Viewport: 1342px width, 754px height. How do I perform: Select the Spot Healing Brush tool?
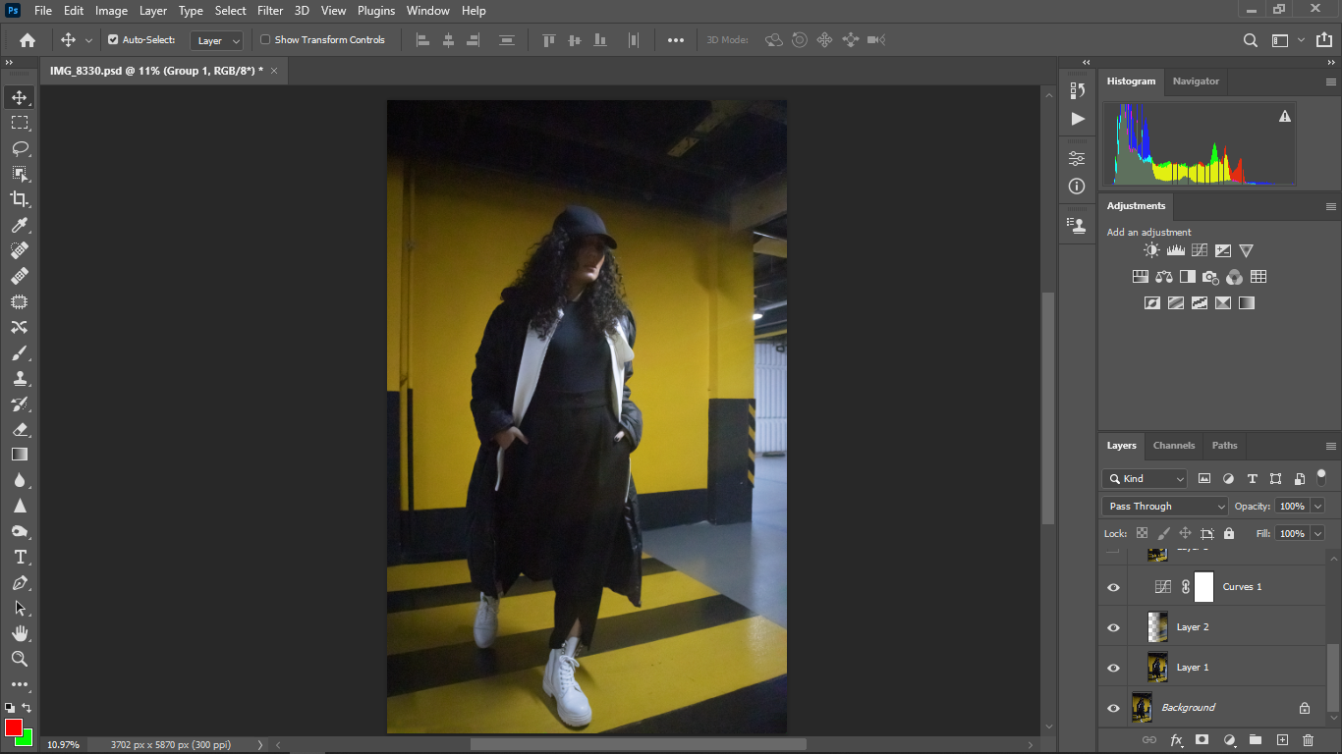pyautogui.click(x=20, y=250)
